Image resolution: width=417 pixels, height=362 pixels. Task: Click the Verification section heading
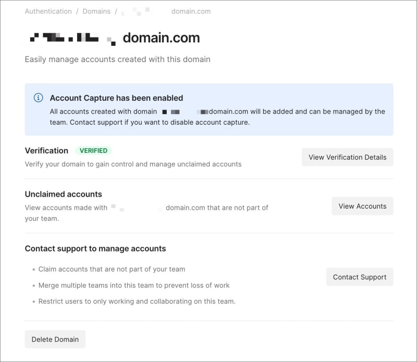(46, 151)
